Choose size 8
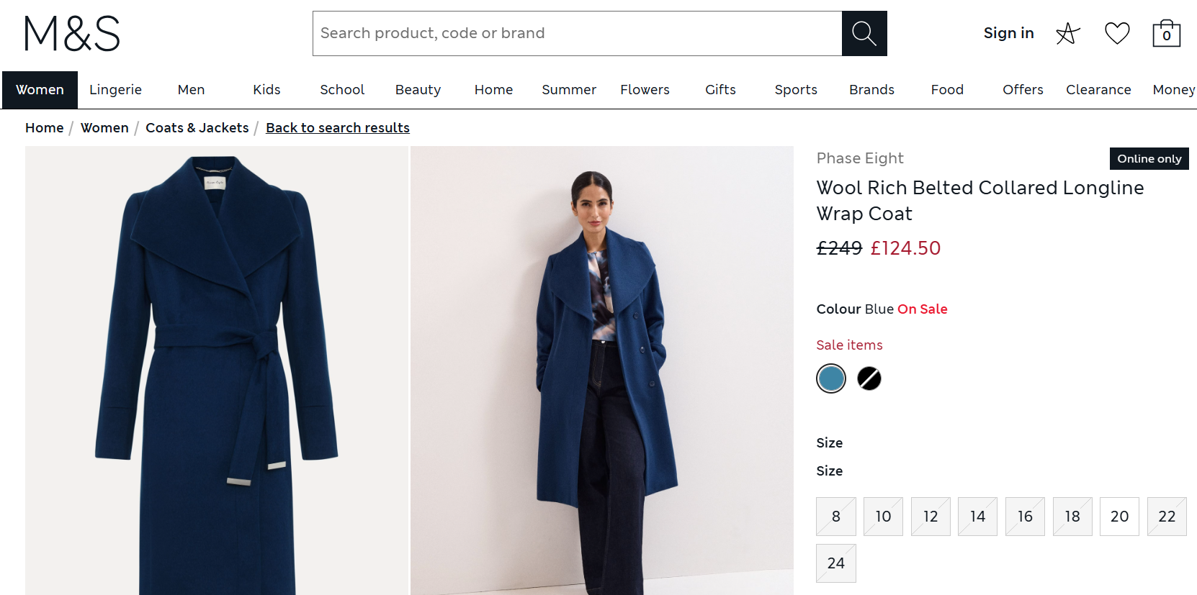This screenshot has width=1197, height=595. tap(836, 517)
